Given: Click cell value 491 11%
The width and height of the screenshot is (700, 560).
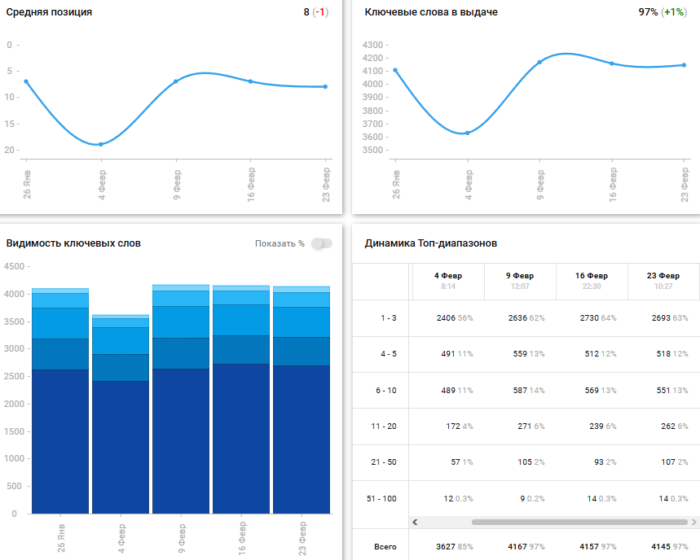Looking at the screenshot, I should [x=457, y=353].
